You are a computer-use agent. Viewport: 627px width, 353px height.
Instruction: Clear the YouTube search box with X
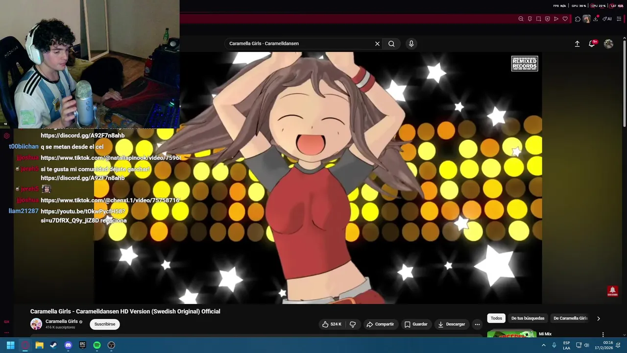[377, 44]
